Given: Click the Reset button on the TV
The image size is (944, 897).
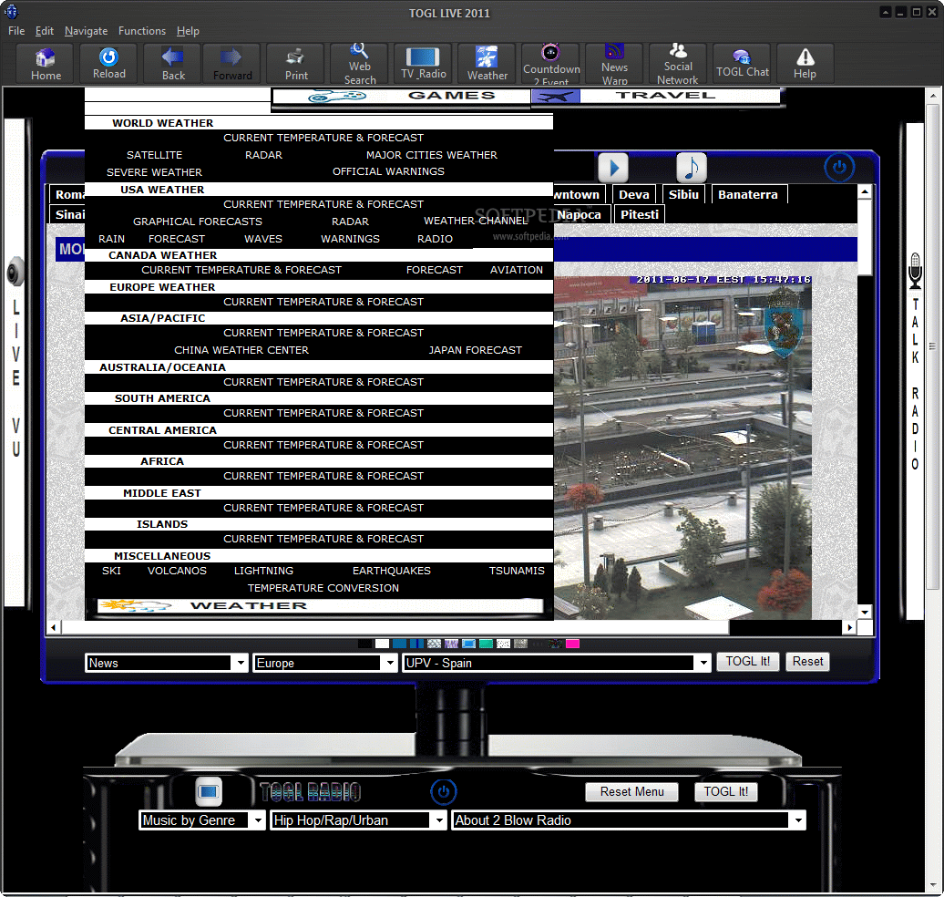Looking at the screenshot, I should [807, 662].
